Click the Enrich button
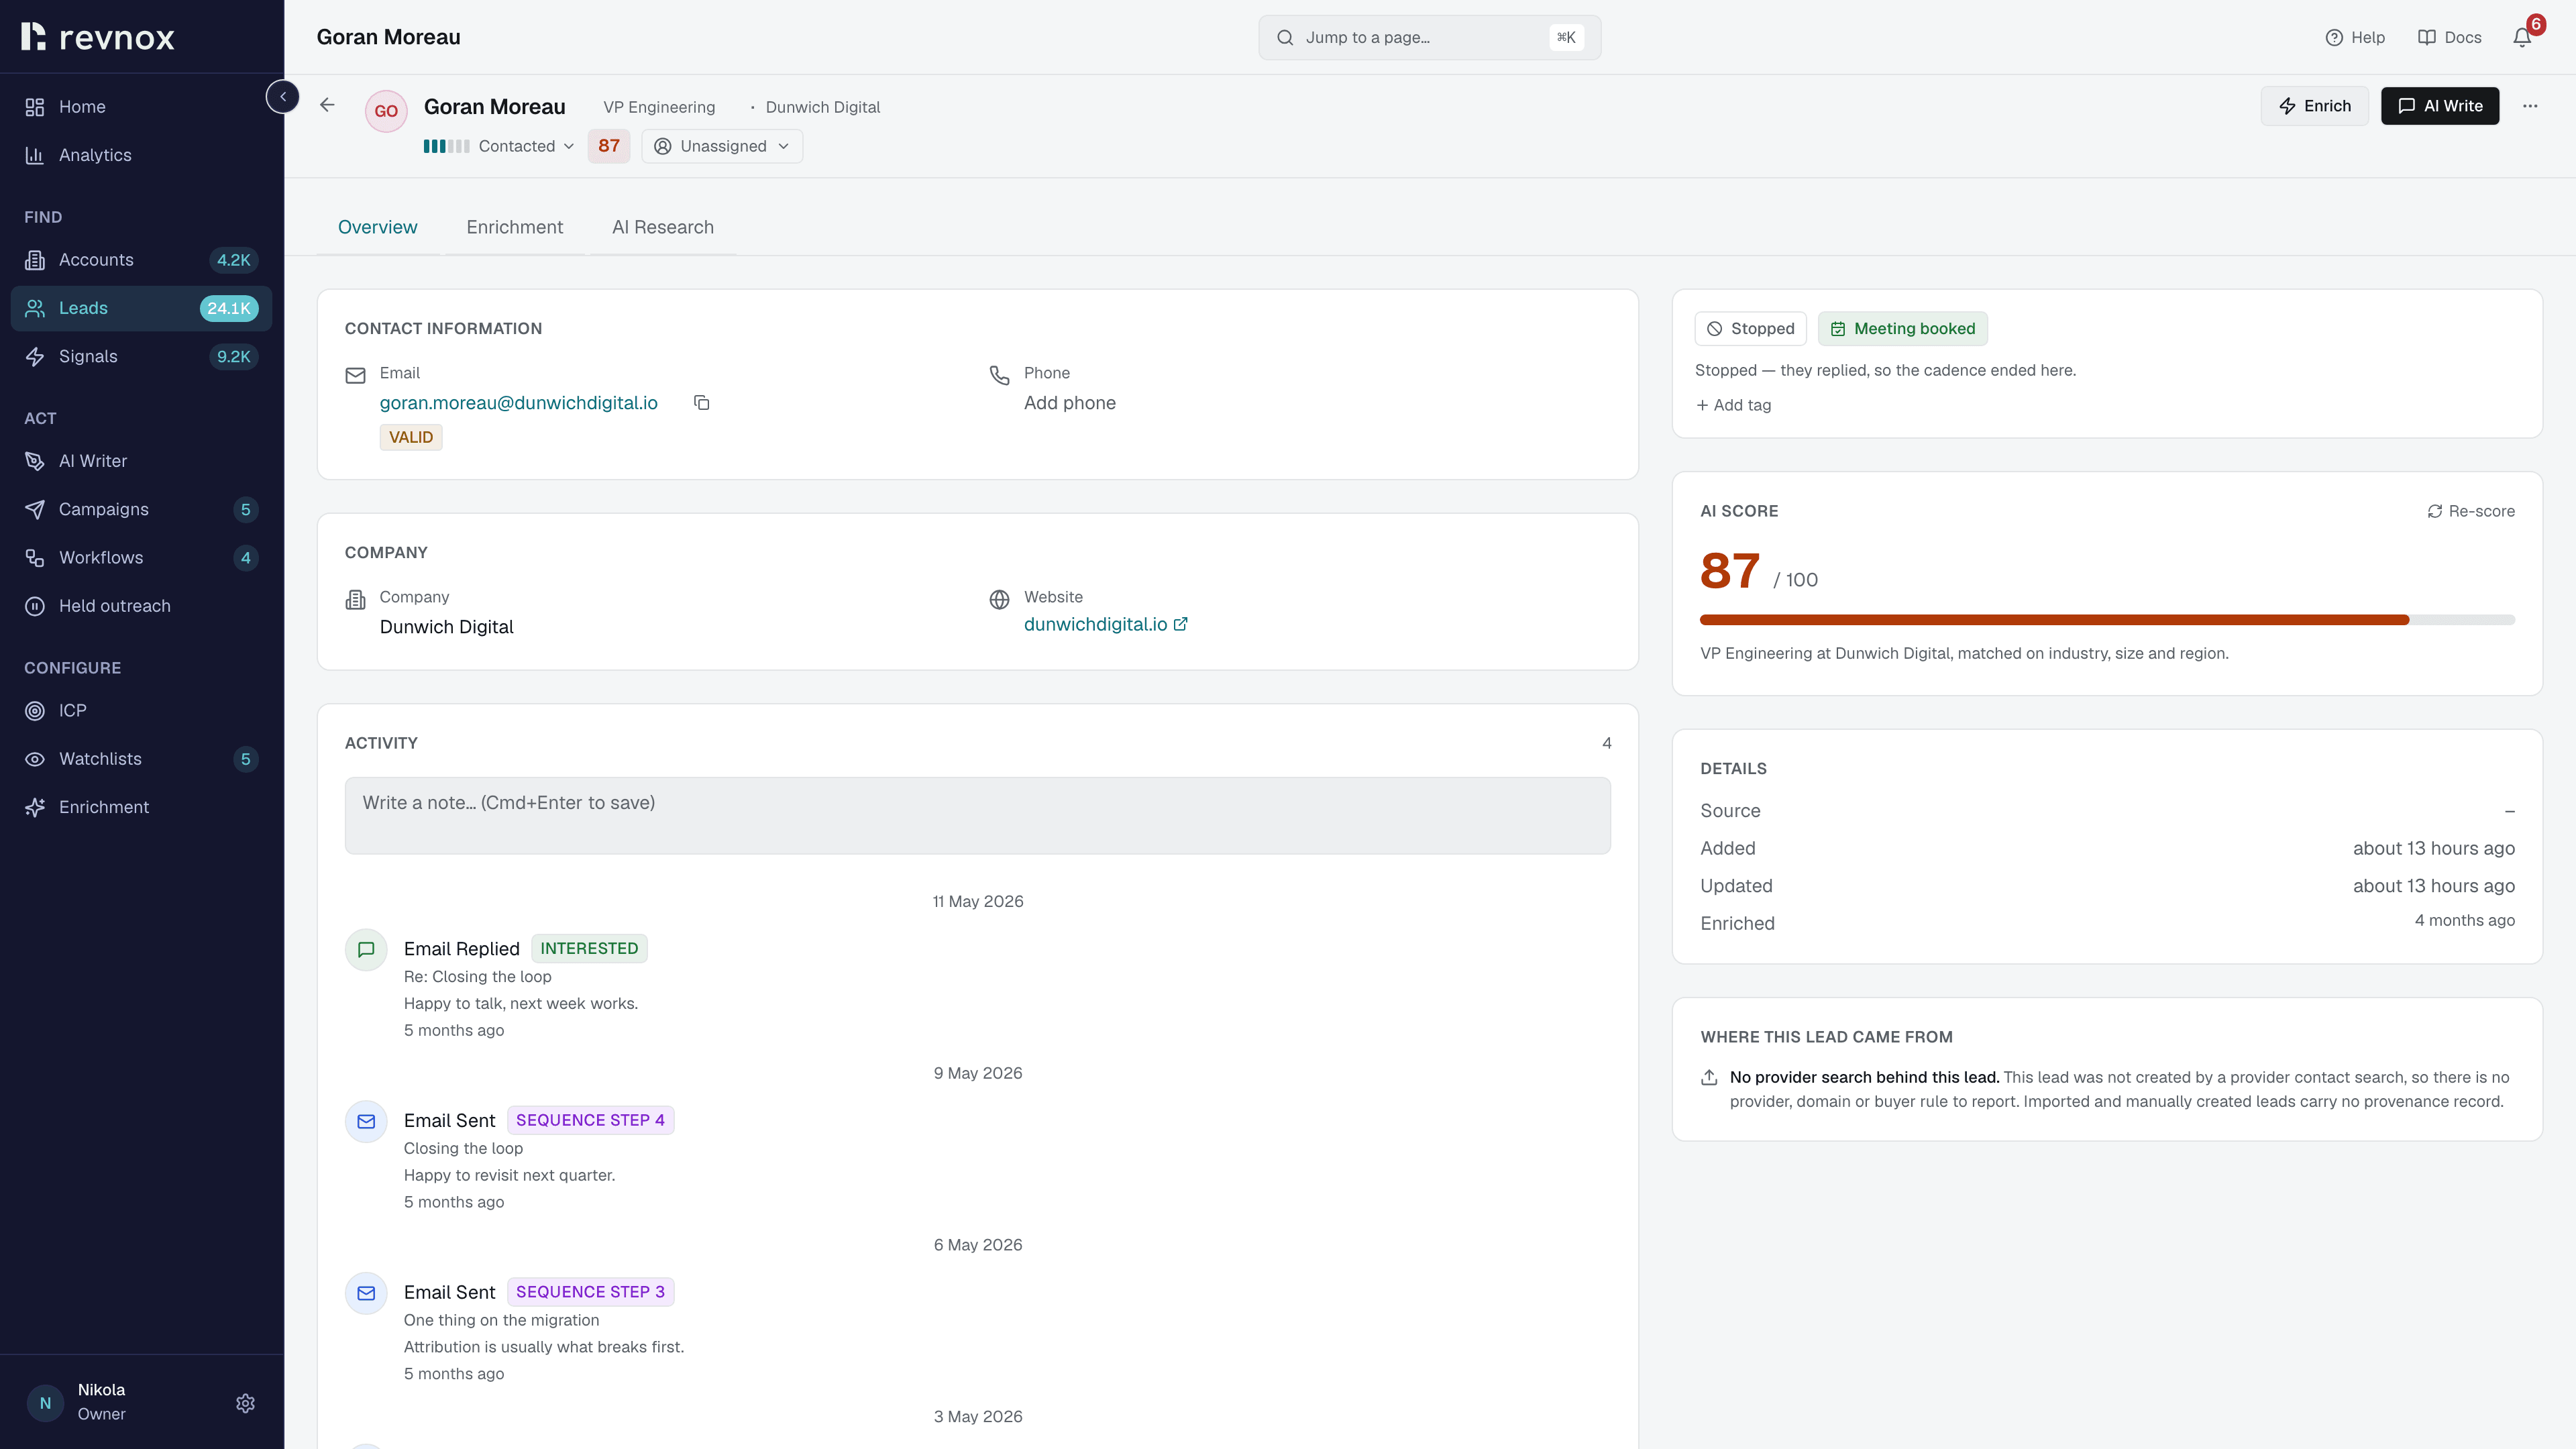 click(x=2314, y=106)
